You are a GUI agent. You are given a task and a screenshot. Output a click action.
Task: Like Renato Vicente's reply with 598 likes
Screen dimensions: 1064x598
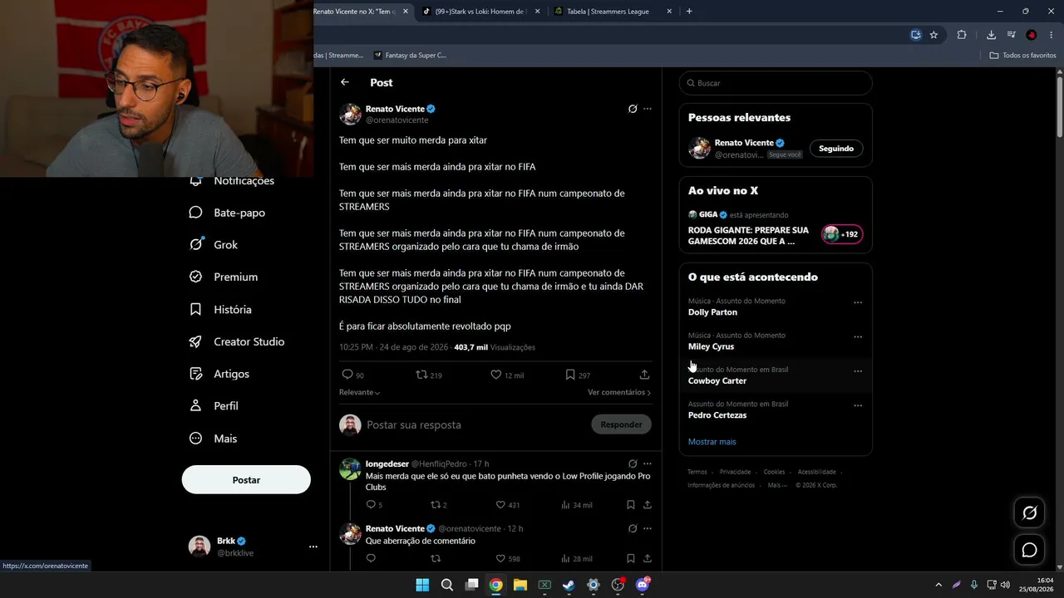pos(500,558)
